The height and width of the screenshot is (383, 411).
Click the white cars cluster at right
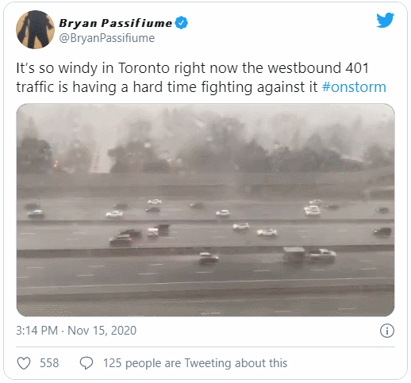click(x=313, y=208)
